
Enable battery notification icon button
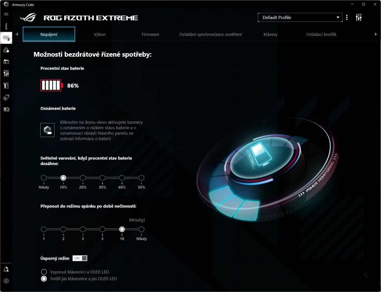[x=47, y=130]
